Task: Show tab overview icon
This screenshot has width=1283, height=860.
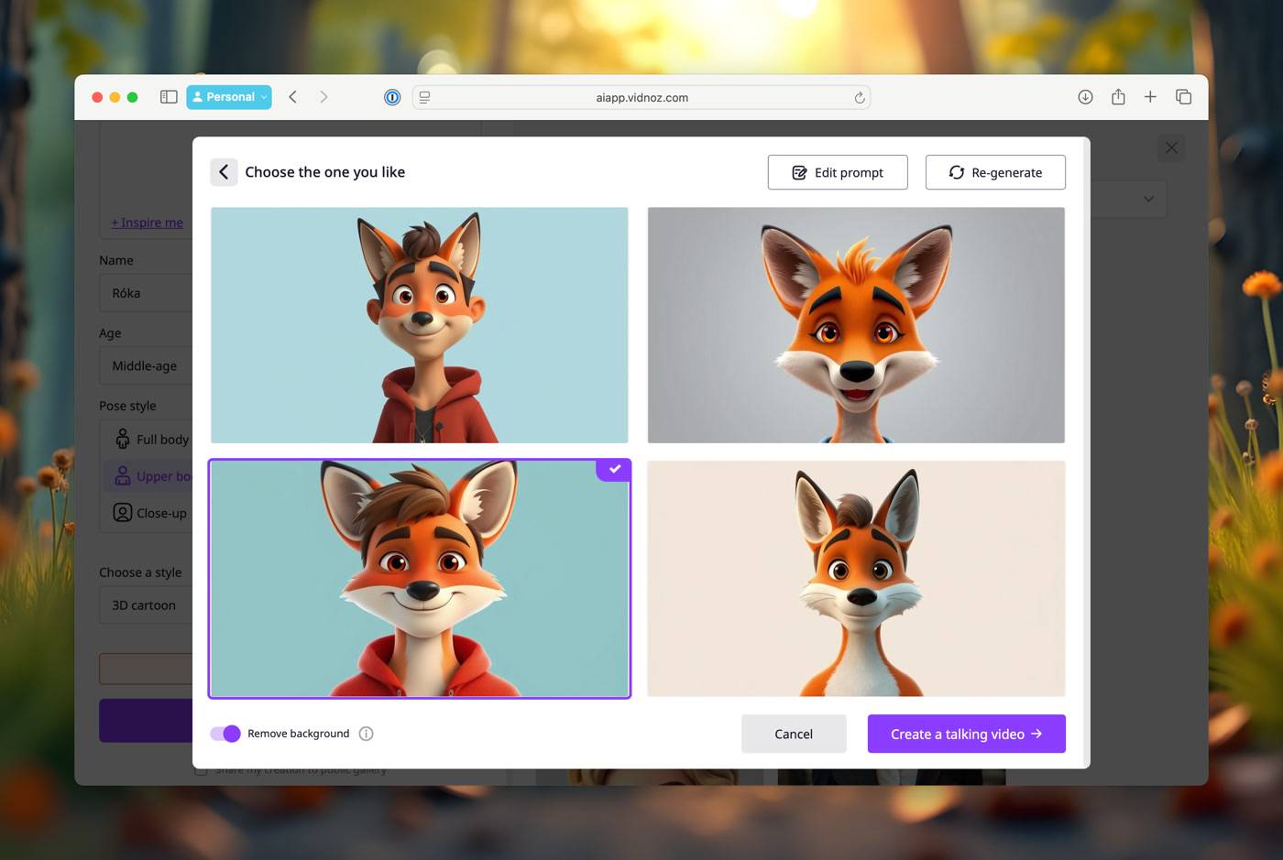Action: click(x=1183, y=97)
